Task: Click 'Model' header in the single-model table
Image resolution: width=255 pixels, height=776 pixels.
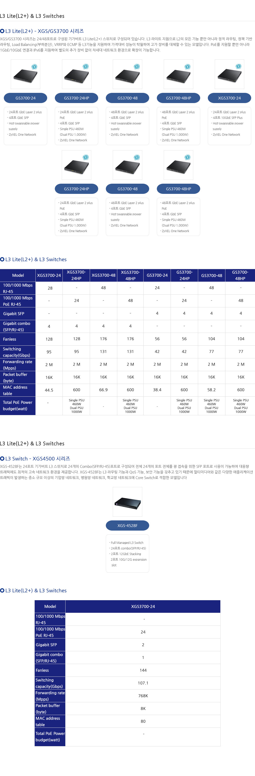Action: coord(50,606)
